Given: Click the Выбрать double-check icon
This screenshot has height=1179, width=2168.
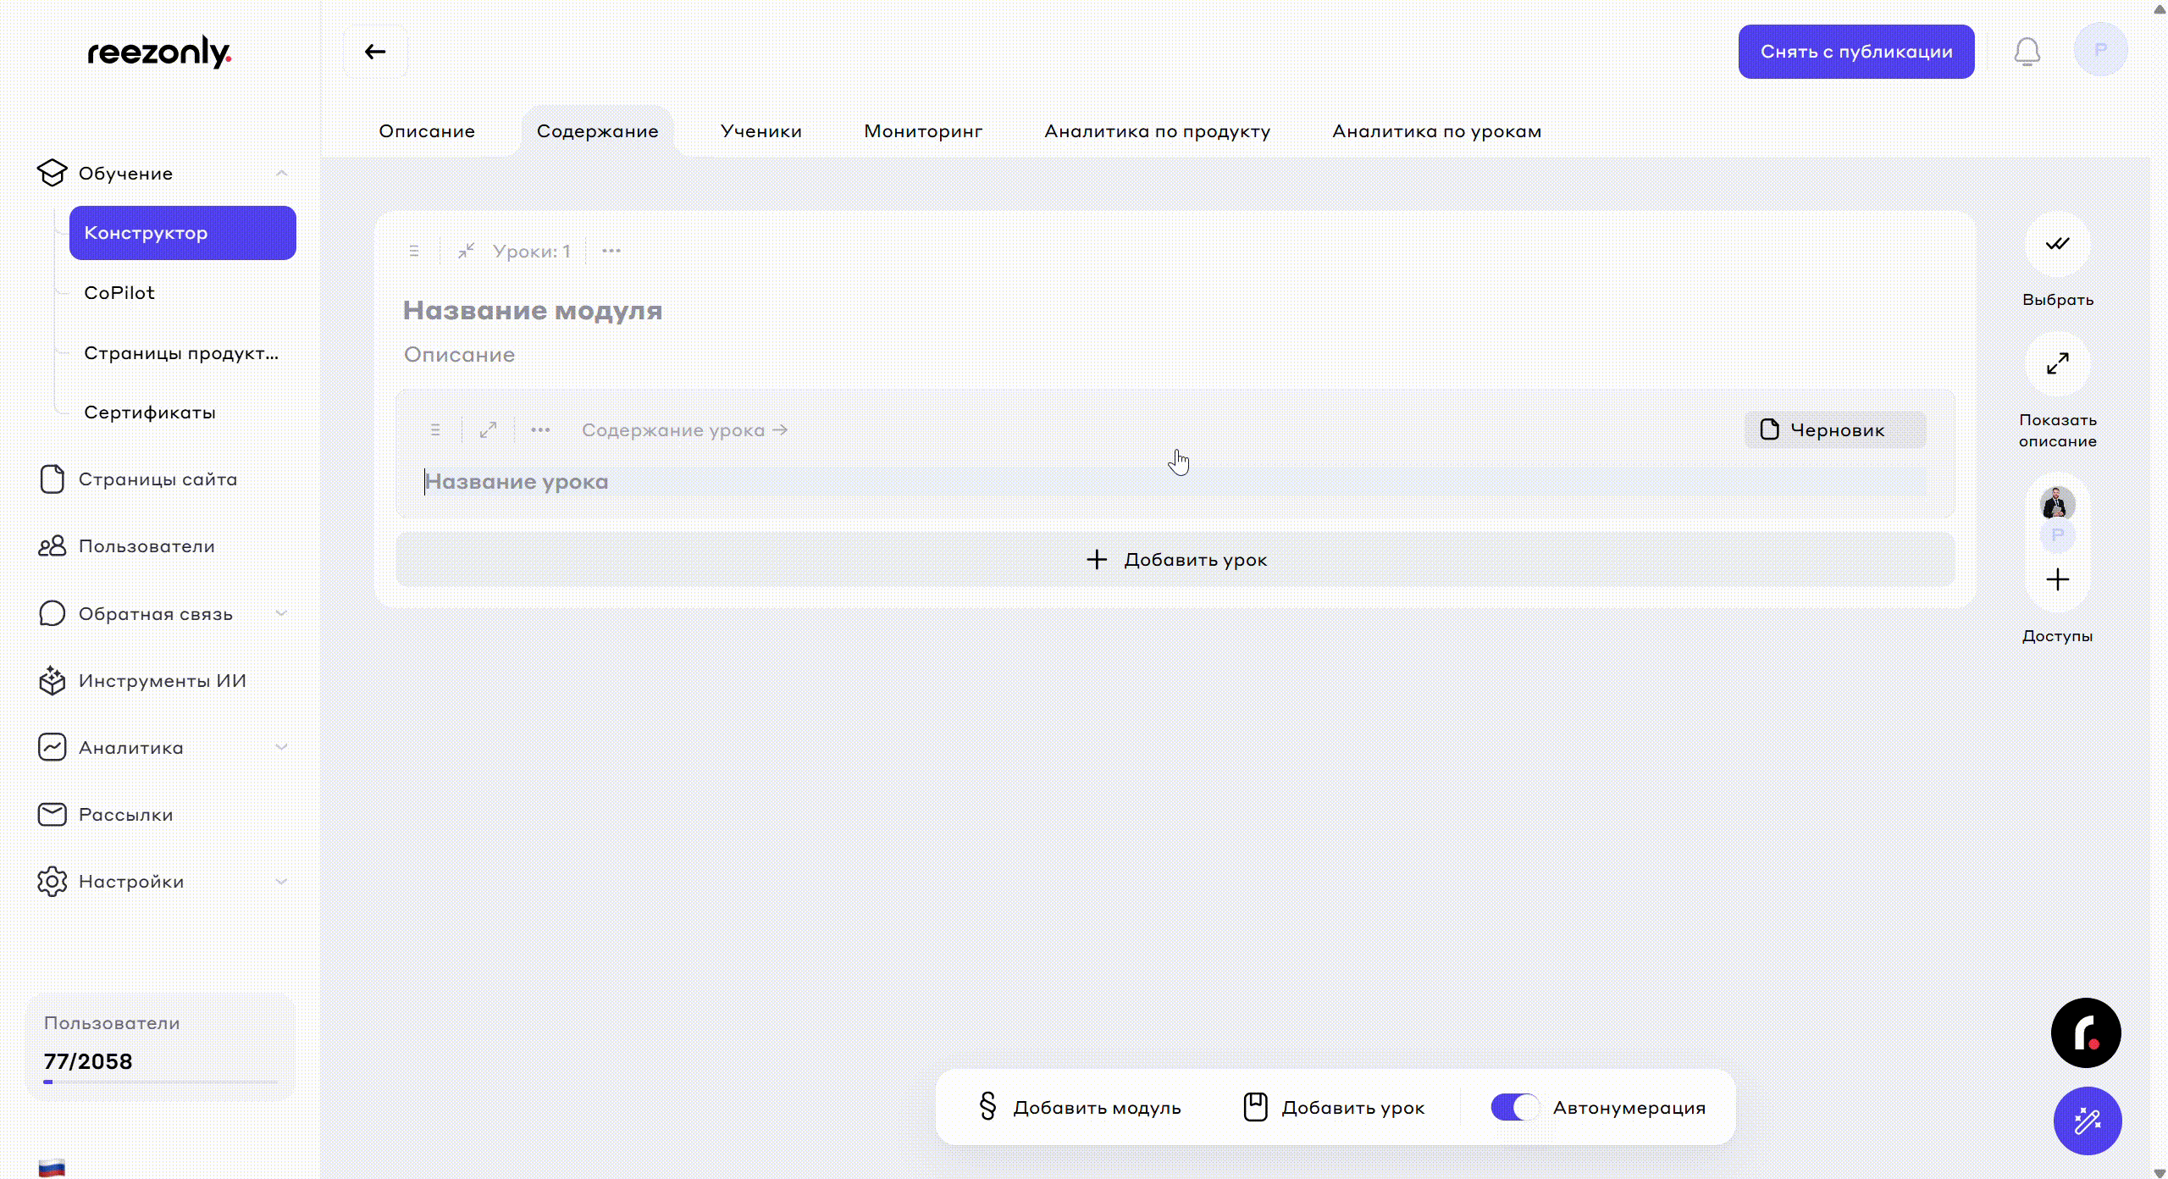Looking at the screenshot, I should click(2057, 245).
